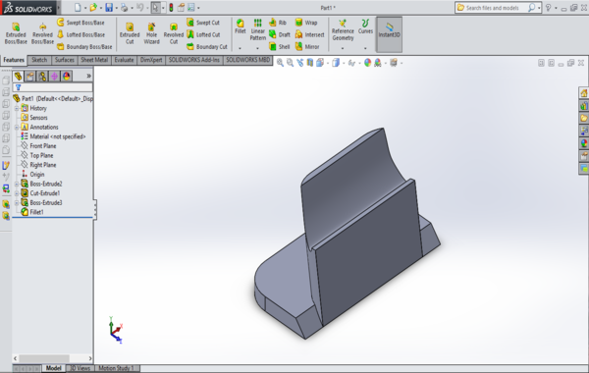Open the Hole Wizard
This screenshot has width=589, height=373.
[152, 33]
